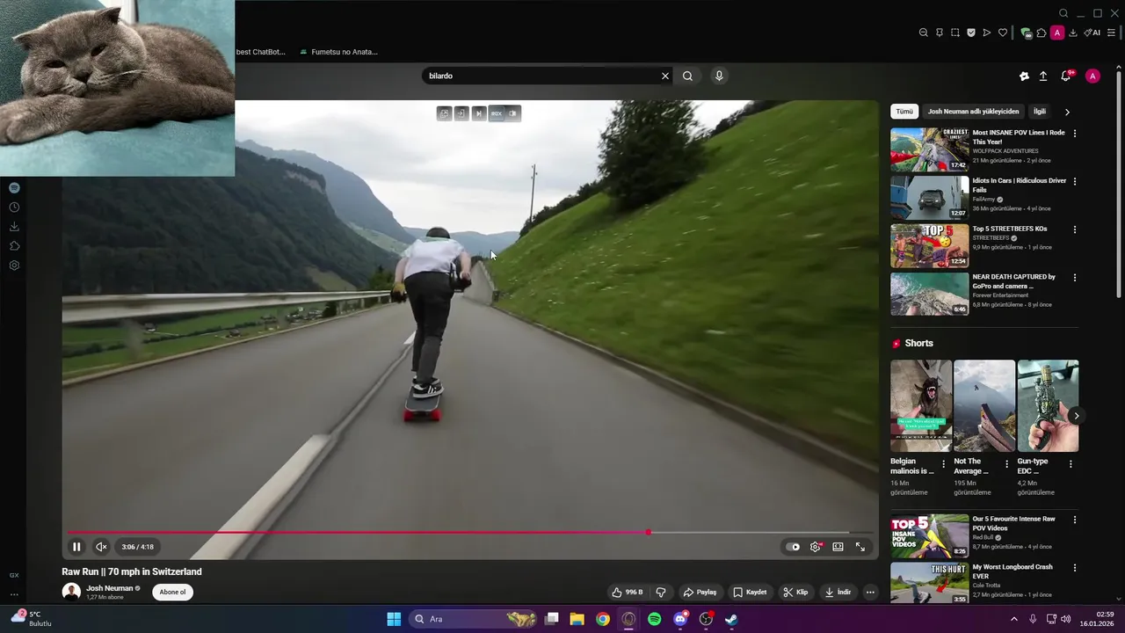
Task: Open Spotify from the Windows taskbar
Action: point(655,619)
